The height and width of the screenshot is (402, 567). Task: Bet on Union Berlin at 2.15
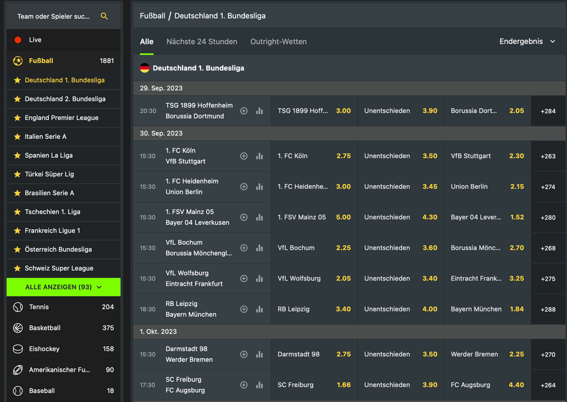[x=487, y=187]
